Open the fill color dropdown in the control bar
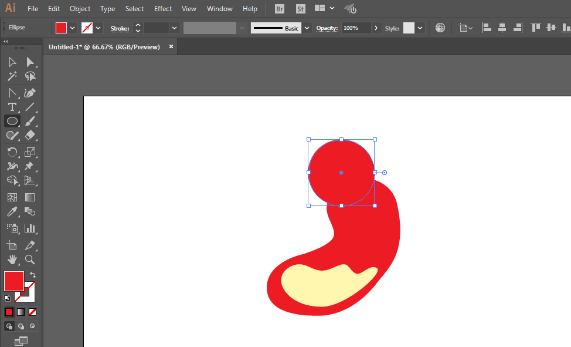 (73, 28)
